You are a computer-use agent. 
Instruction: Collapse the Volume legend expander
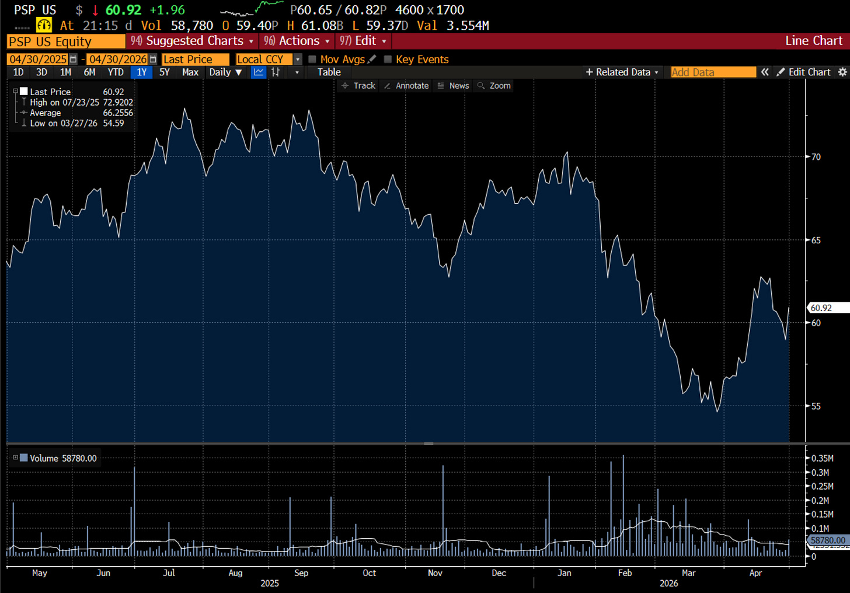click(x=16, y=458)
